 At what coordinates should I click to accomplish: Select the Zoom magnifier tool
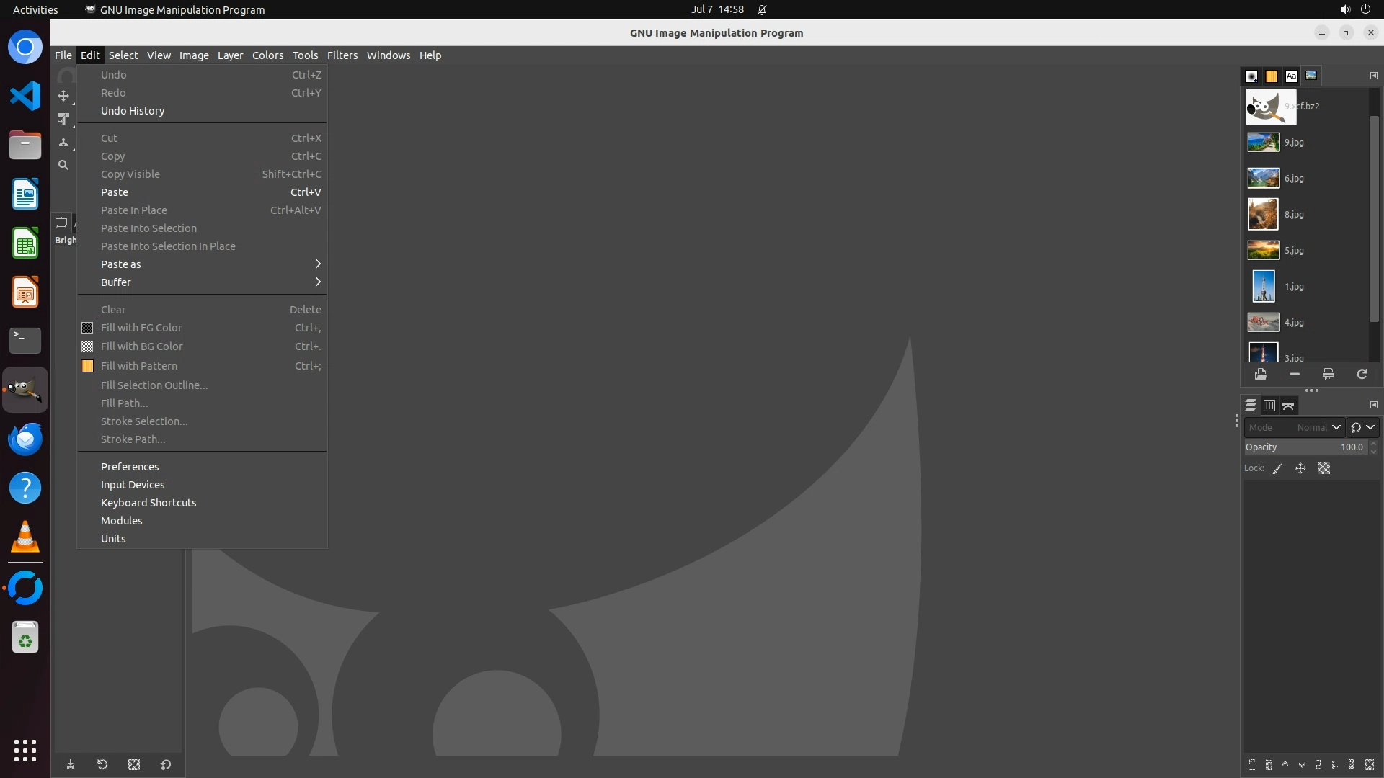[x=63, y=165]
